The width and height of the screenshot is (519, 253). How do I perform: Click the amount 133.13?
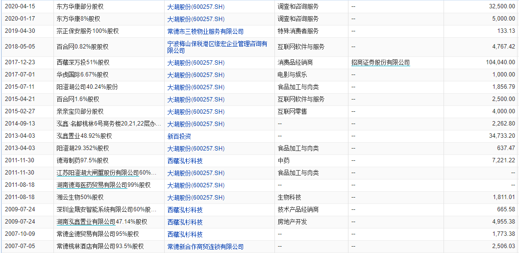(506, 31)
